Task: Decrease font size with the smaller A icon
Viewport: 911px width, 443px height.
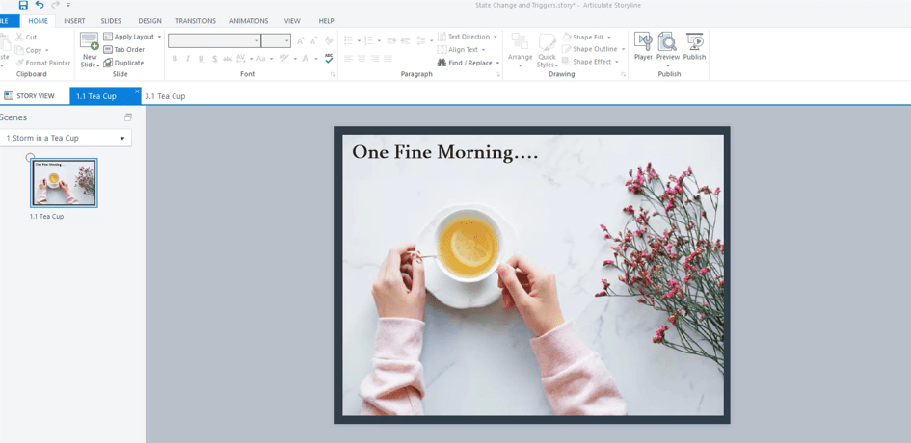Action: pos(313,40)
